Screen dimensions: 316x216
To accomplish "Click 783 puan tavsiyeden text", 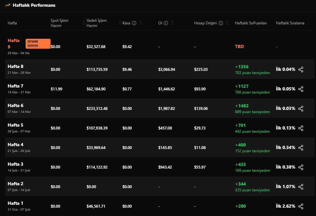I will point(252,73).
